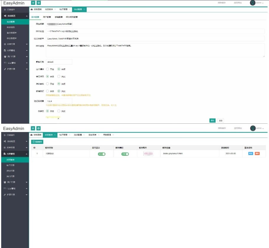269x248 pixels.
Task: Select 开启 radio for 邮箱验证
Action: (48, 91)
